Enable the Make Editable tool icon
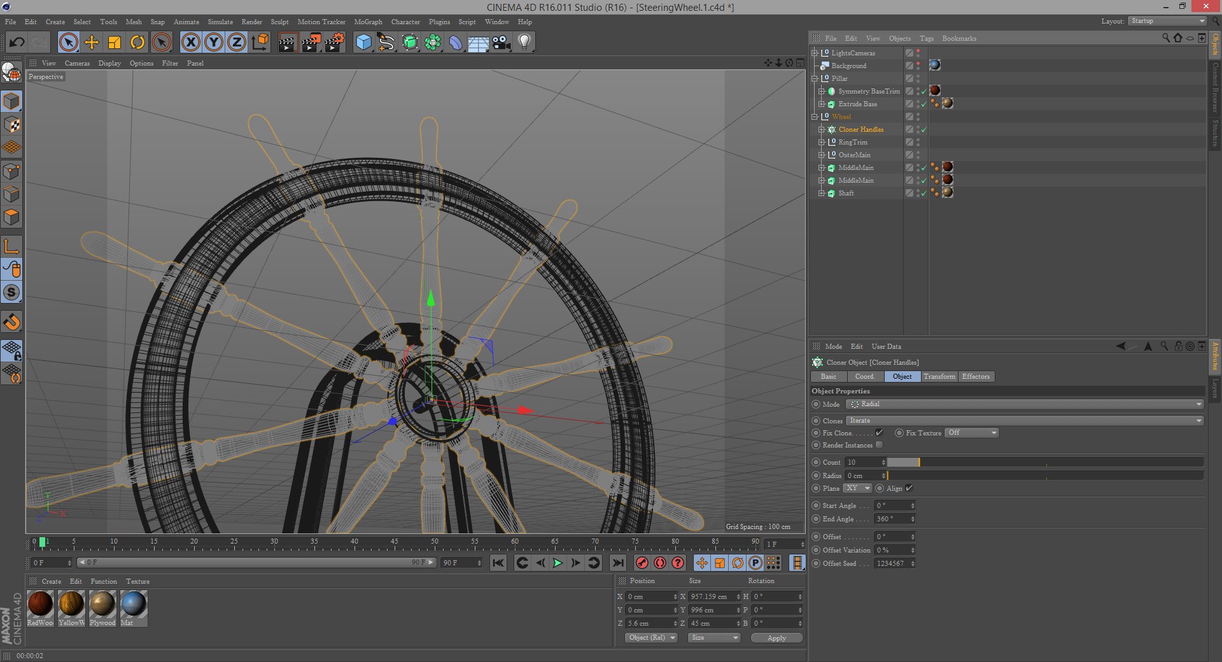 pos(11,73)
